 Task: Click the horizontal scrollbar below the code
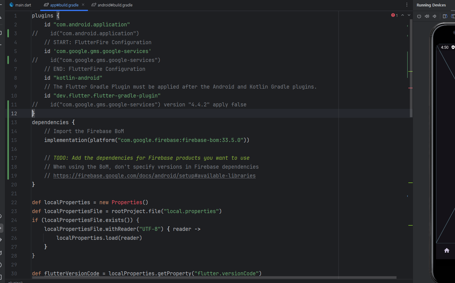[x=214, y=277]
